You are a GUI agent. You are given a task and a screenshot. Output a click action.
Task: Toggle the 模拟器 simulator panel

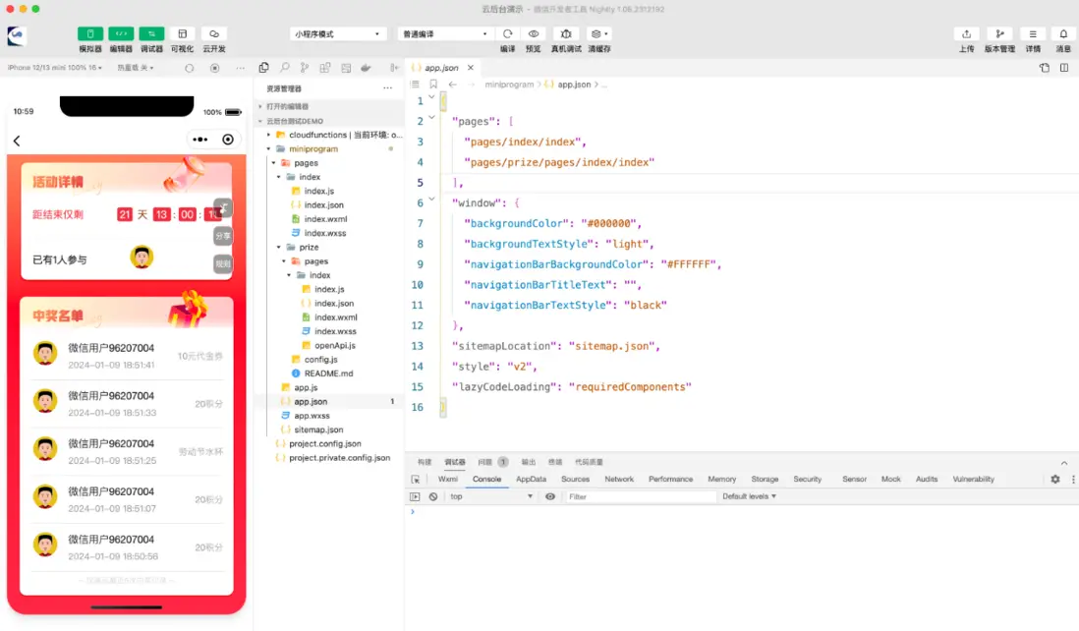tap(90, 33)
